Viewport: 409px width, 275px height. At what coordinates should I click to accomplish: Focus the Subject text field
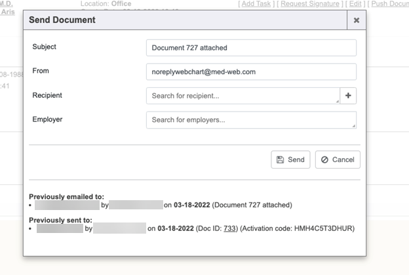click(251, 48)
